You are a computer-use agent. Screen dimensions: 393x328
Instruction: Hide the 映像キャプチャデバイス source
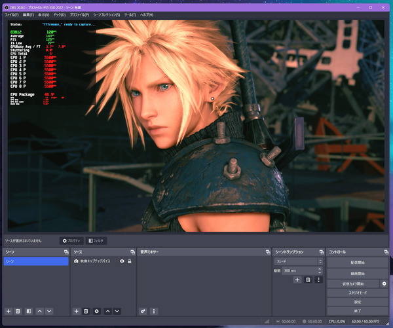coord(122,261)
